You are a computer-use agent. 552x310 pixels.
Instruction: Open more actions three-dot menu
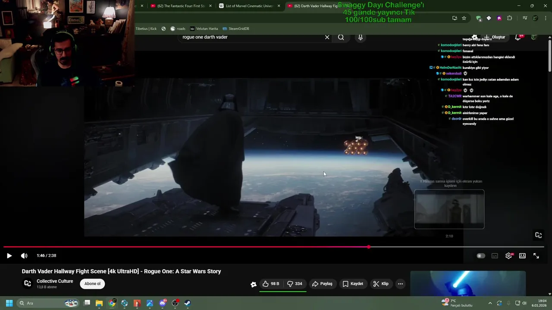400,284
